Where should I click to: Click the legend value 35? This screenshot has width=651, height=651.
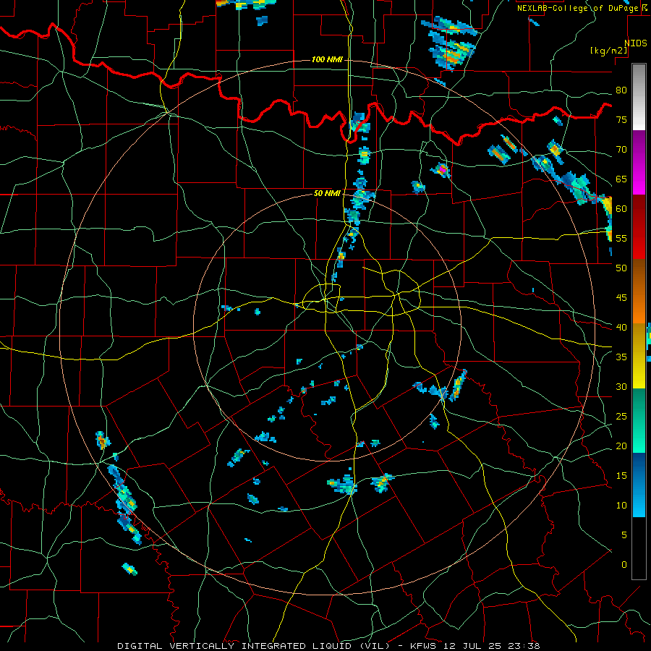[x=621, y=357]
